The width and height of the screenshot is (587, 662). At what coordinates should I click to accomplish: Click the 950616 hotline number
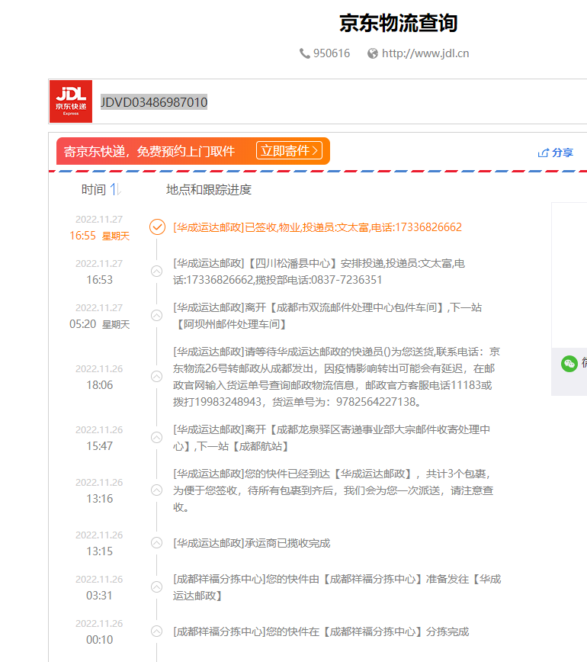(332, 53)
